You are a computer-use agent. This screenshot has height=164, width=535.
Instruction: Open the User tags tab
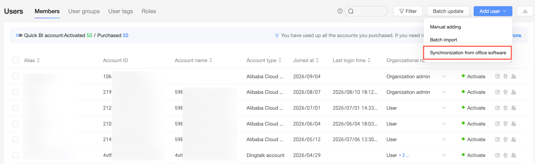click(121, 11)
